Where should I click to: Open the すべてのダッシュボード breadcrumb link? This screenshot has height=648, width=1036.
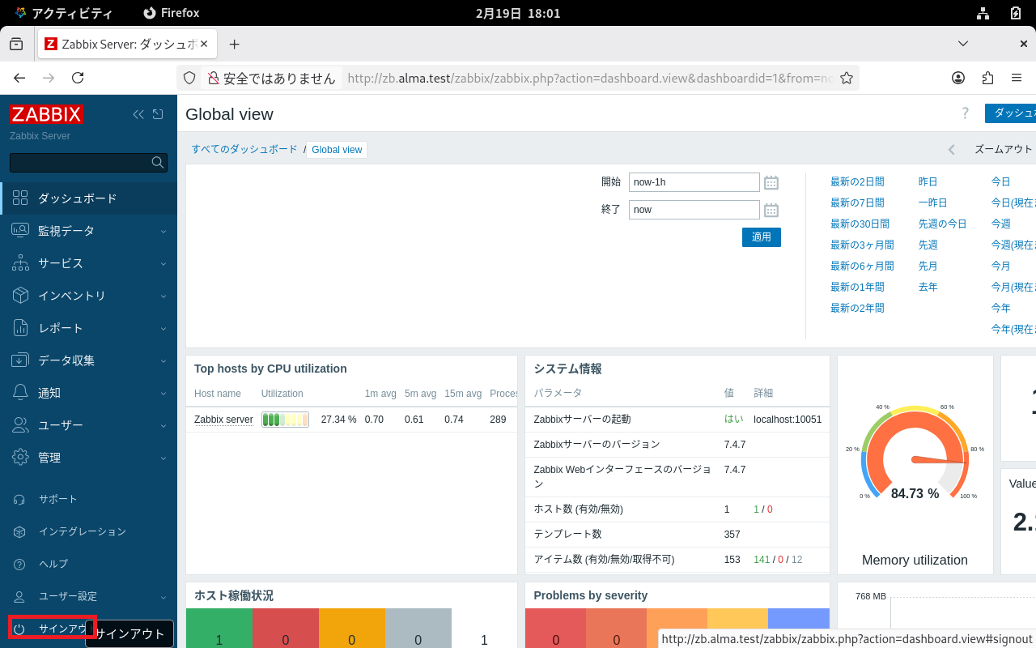(x=244, y=149)
